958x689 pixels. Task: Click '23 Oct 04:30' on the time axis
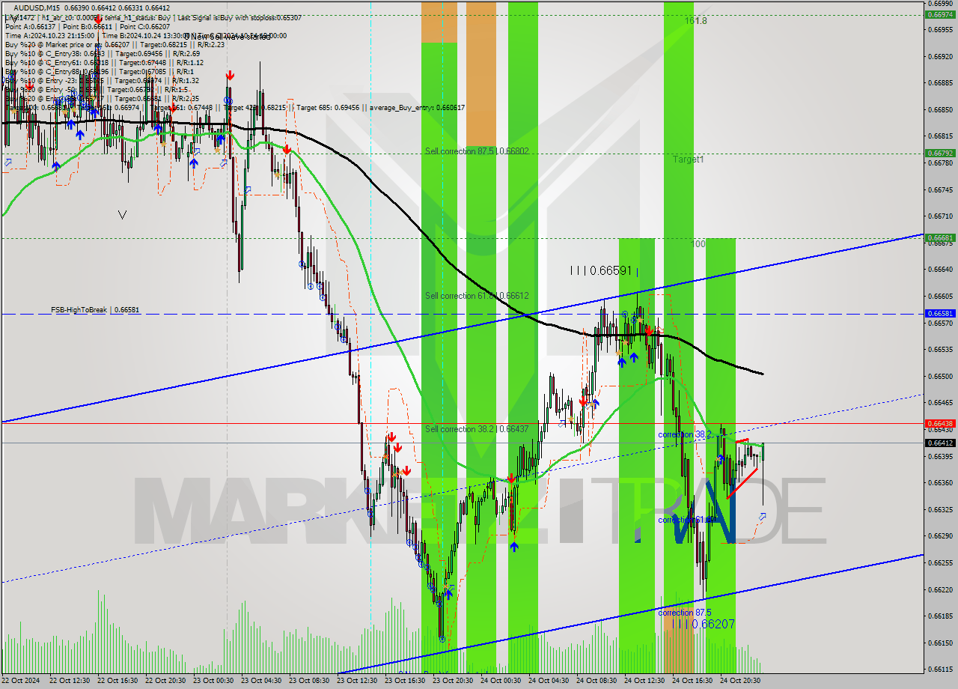click(261, 681)
